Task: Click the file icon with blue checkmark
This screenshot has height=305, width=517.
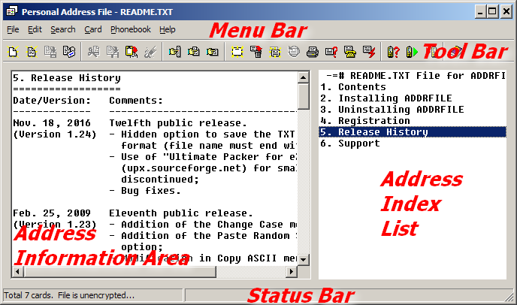Action: pos(69,52)
